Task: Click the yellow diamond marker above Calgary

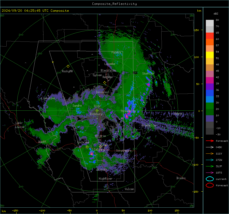Action: [101, 147]
